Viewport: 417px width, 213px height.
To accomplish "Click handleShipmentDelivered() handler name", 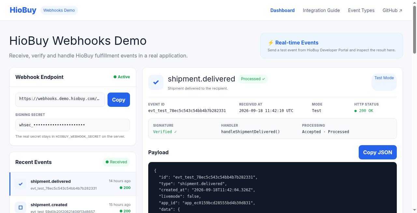I will click(251, 132).
